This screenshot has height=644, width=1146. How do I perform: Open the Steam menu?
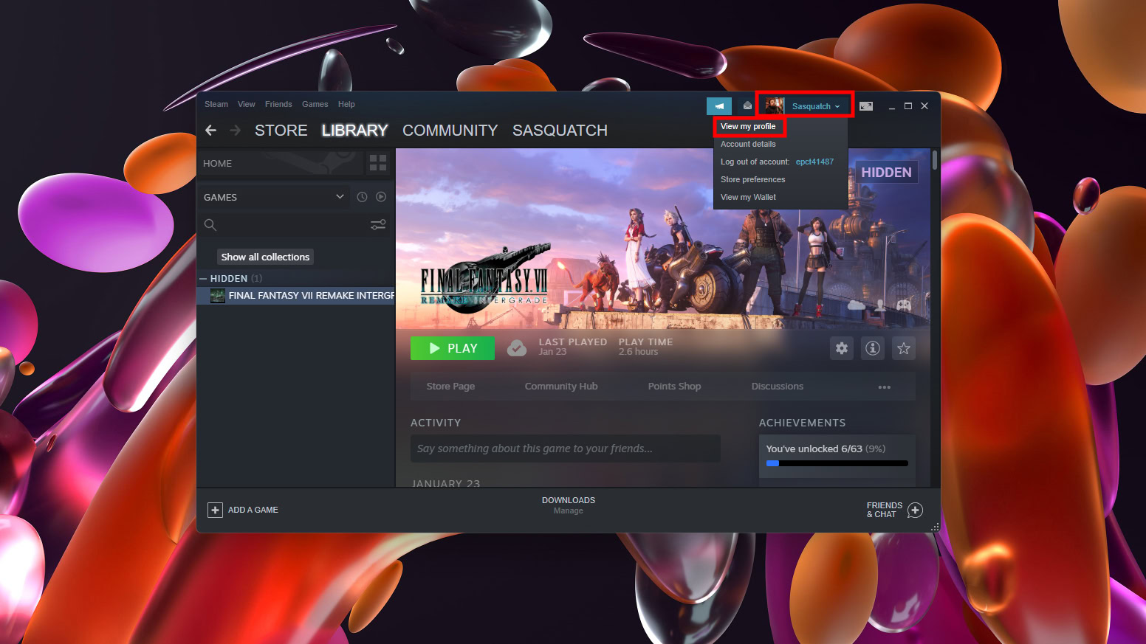coord(216,104)
